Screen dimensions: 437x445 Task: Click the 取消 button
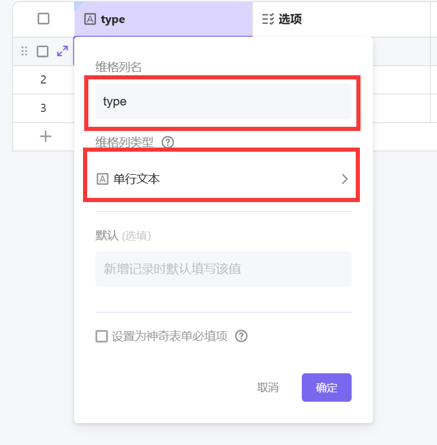coord(268,388)
